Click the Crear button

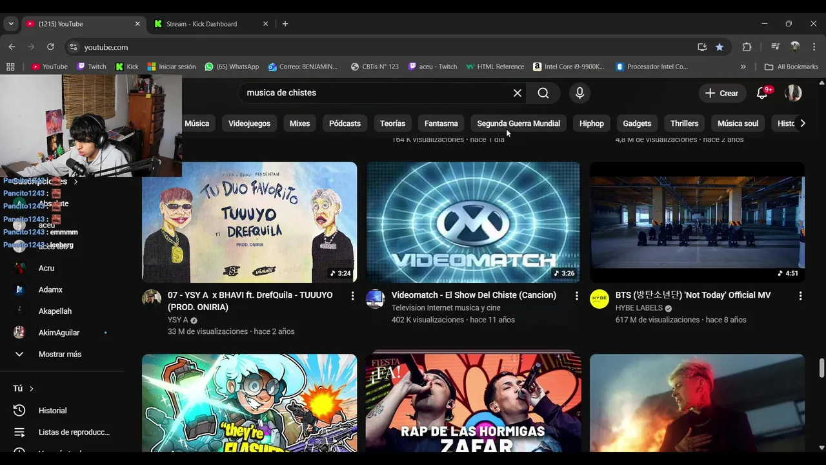(x=722, y=93)
